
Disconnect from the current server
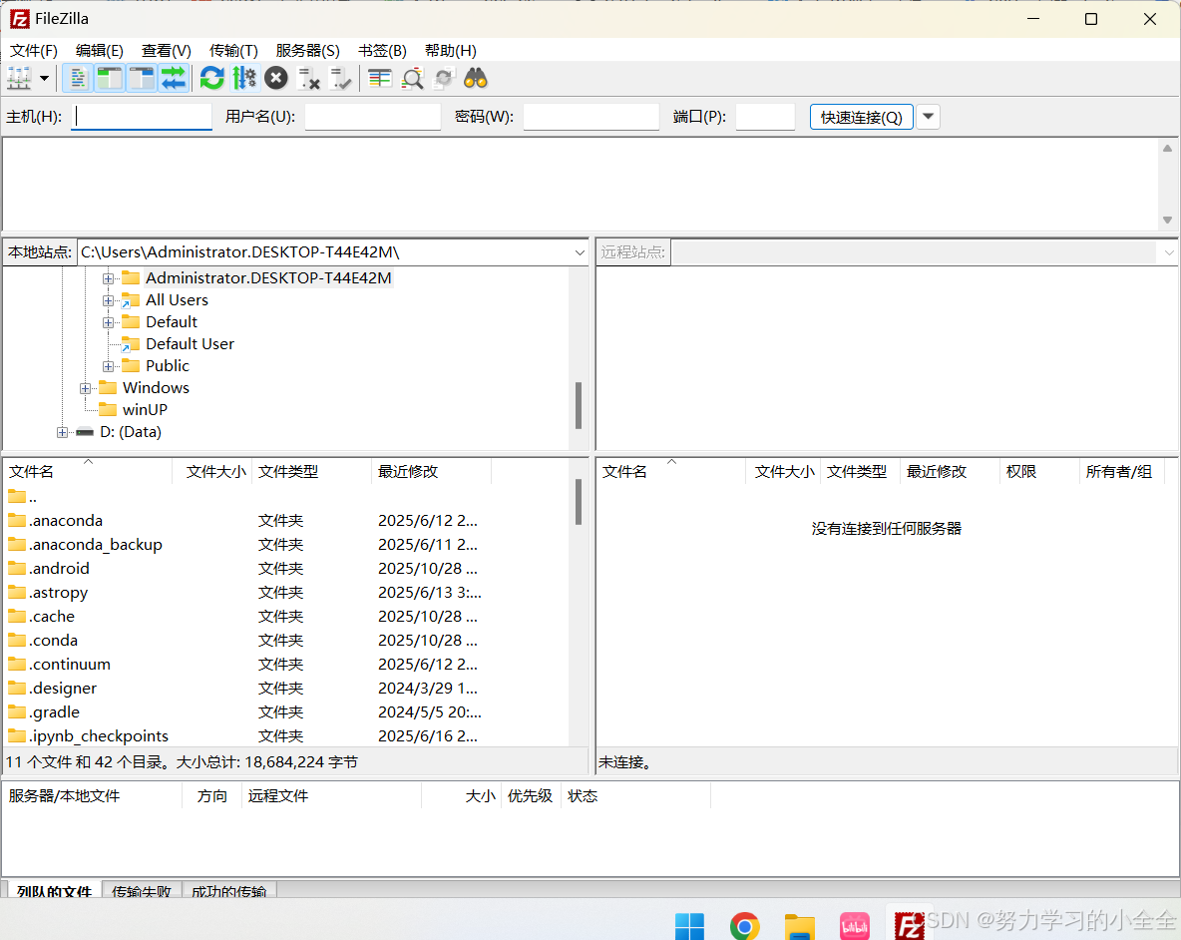click(308, 78)
